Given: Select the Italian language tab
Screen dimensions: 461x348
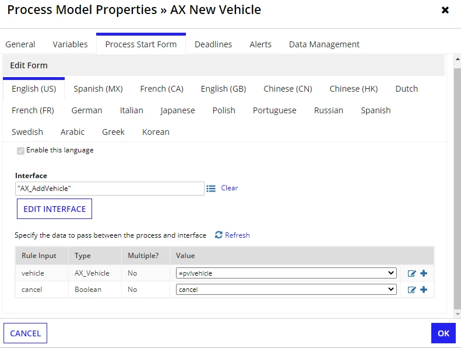Looking at the screenshot, I should [131, 110].
